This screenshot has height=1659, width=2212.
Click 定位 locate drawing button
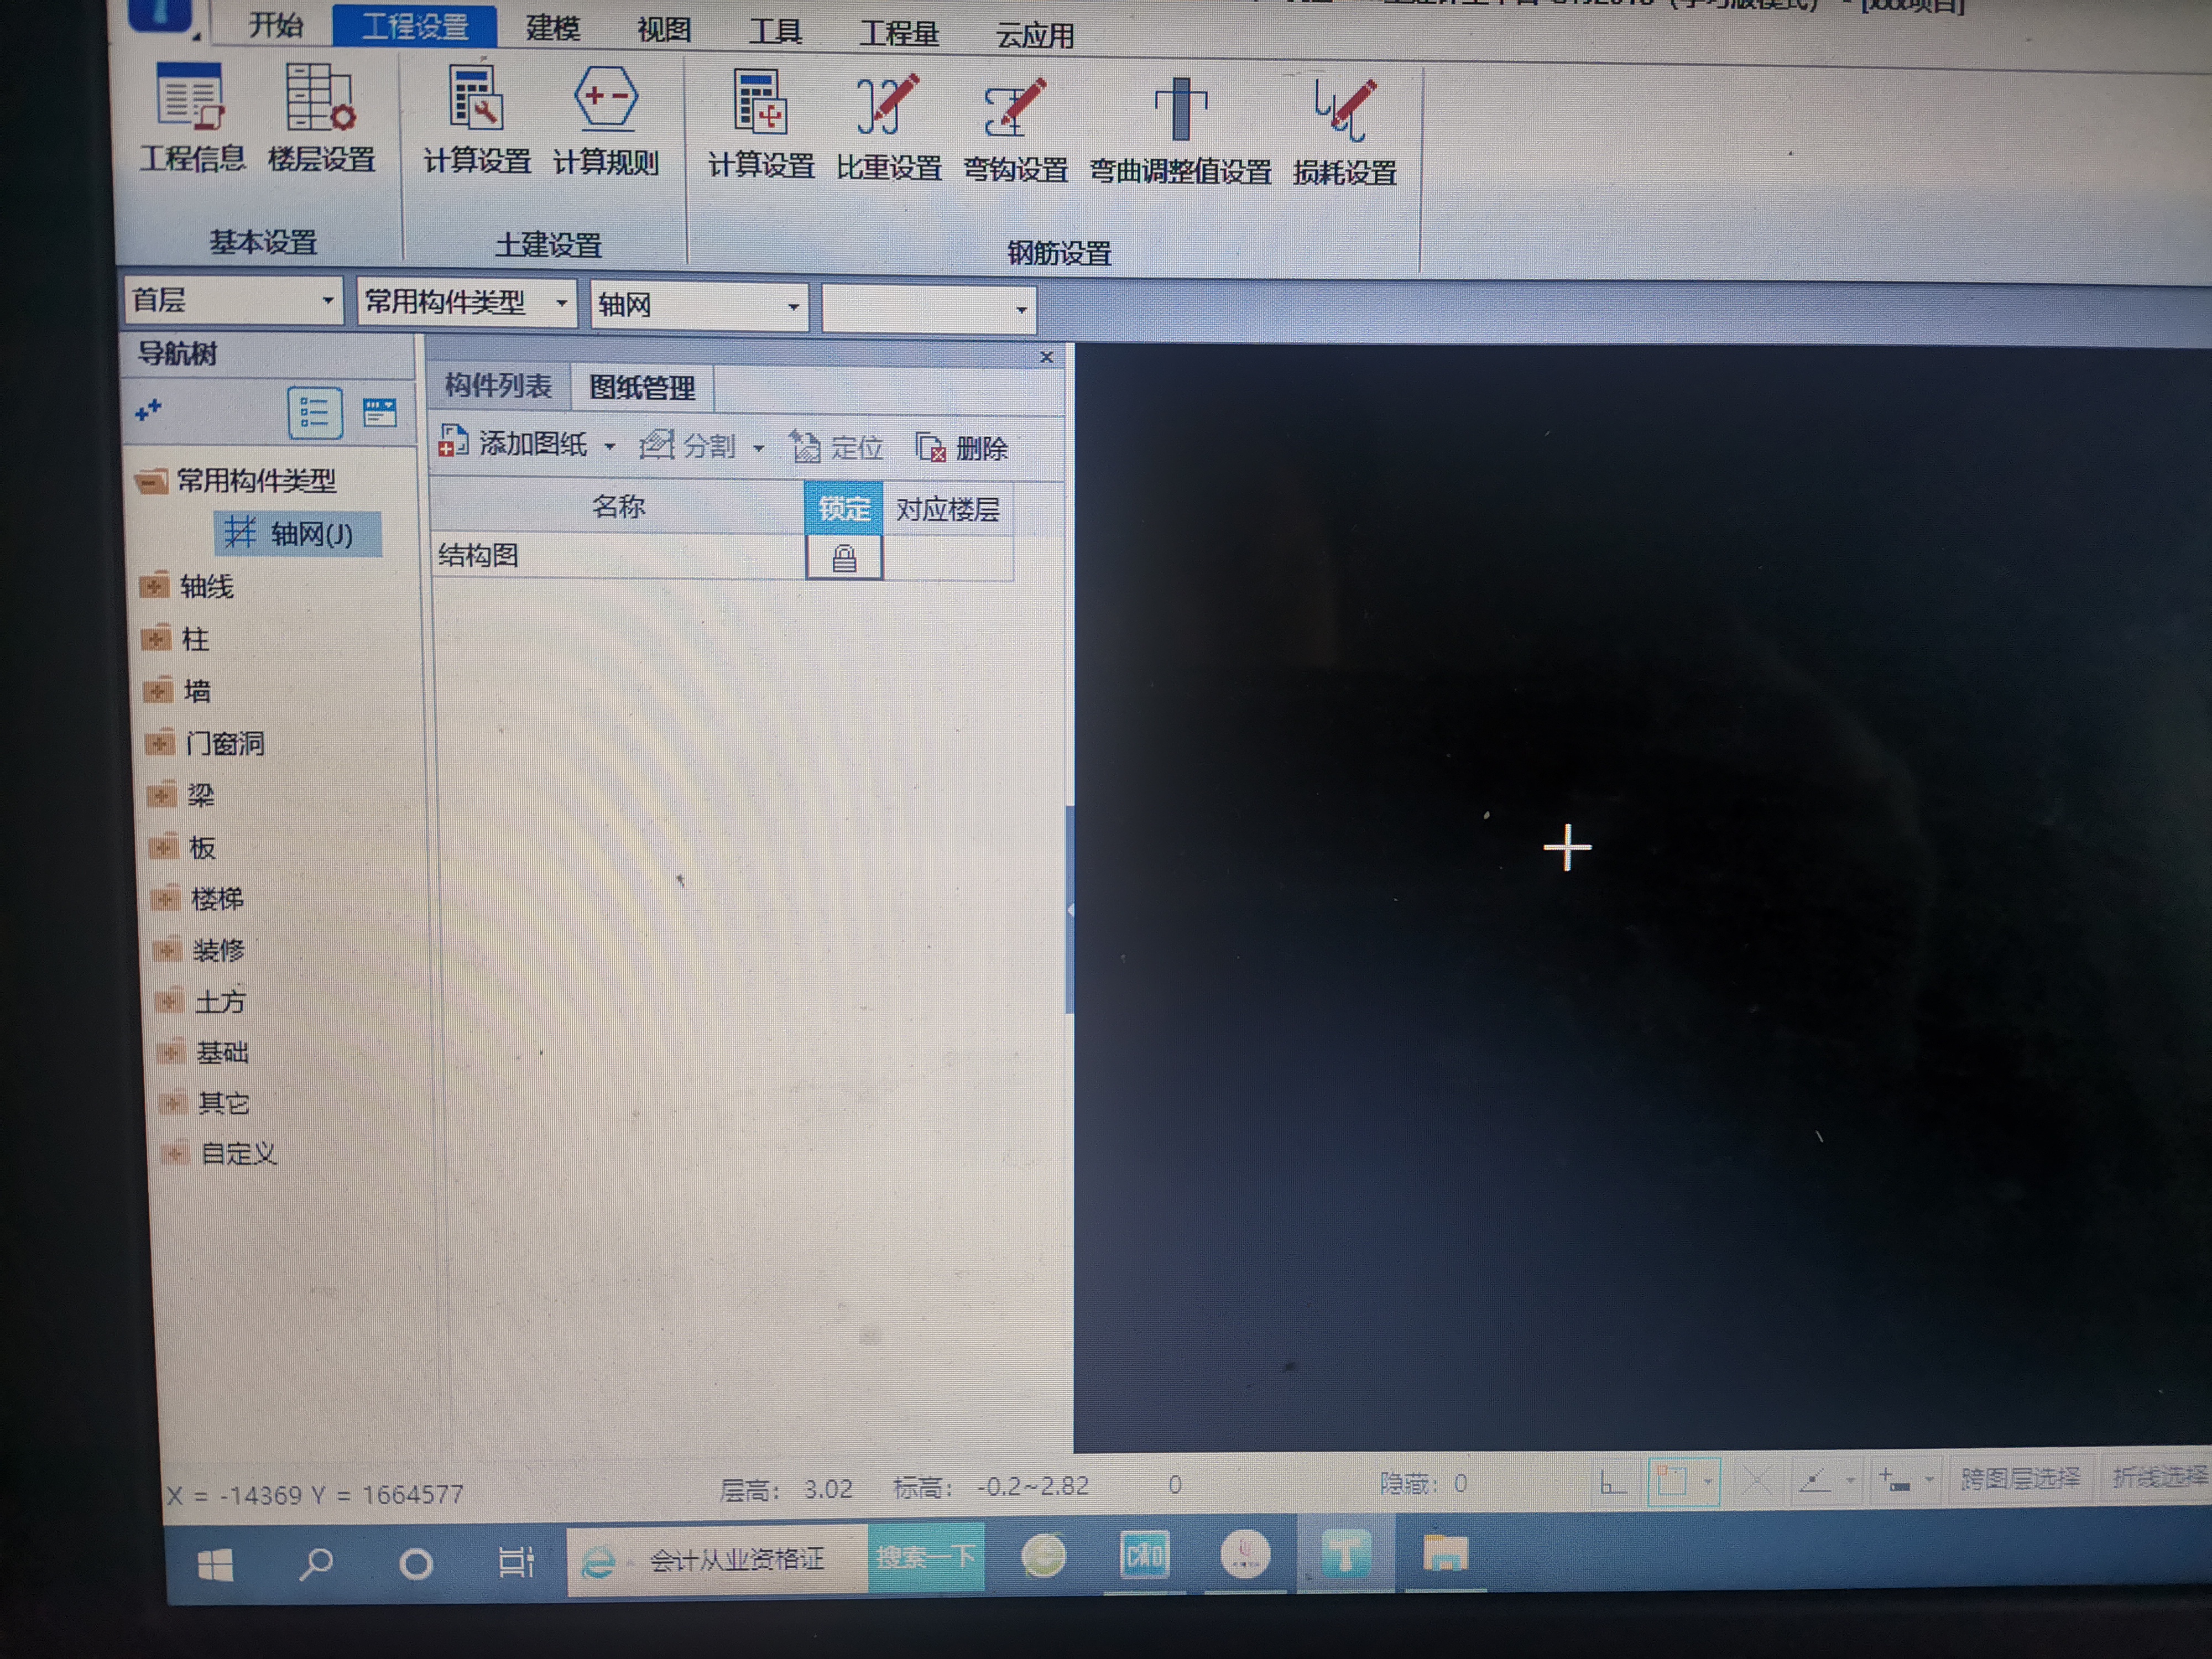coord(837,447)
